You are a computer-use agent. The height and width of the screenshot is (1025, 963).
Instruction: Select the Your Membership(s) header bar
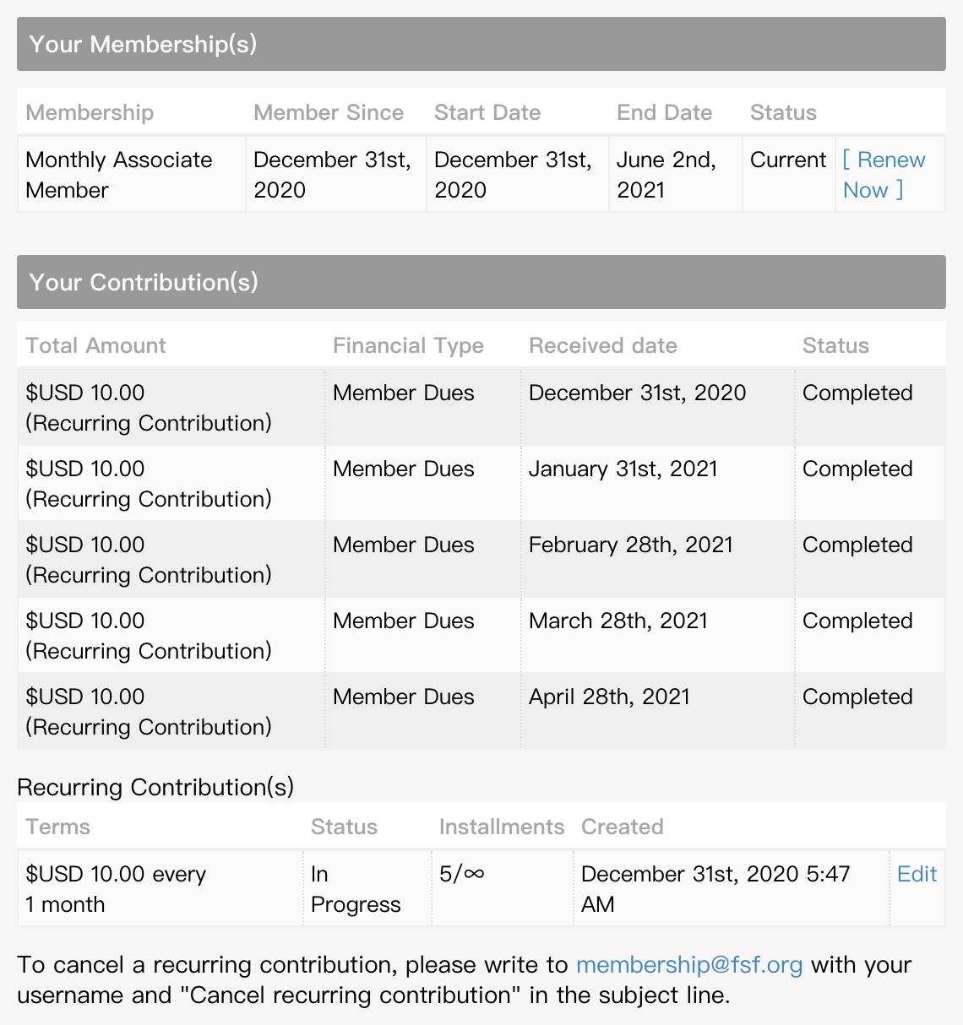point(481,44)
